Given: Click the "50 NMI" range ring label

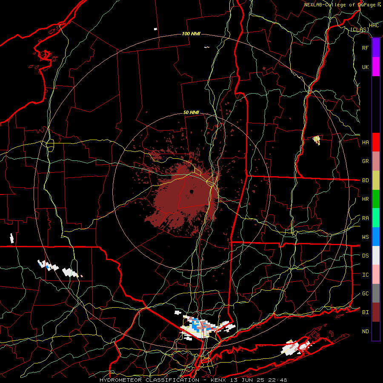Looking at the screenshot, I should [191, 113].
